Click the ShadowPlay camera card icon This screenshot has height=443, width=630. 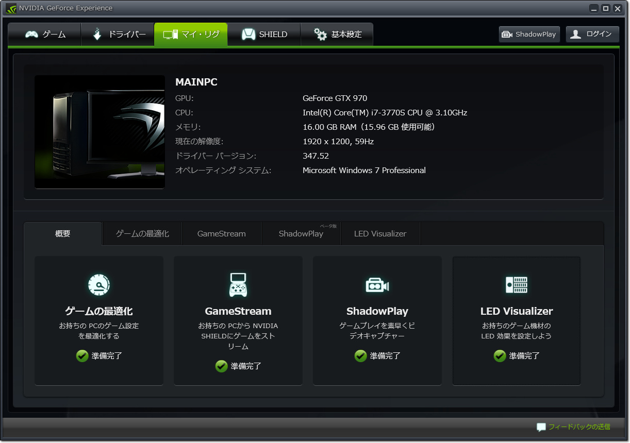(377, 285)
